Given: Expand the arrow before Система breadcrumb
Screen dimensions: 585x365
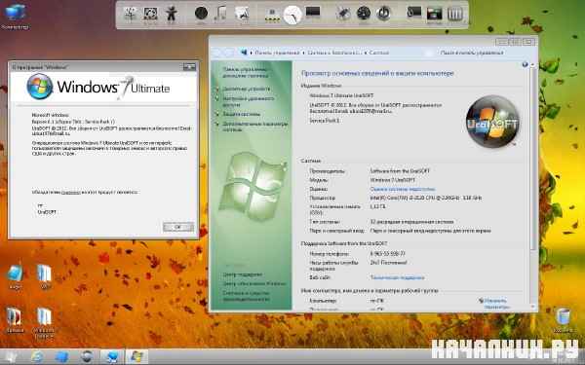Looking at the screenshot, I should click(x=366, y=53).
